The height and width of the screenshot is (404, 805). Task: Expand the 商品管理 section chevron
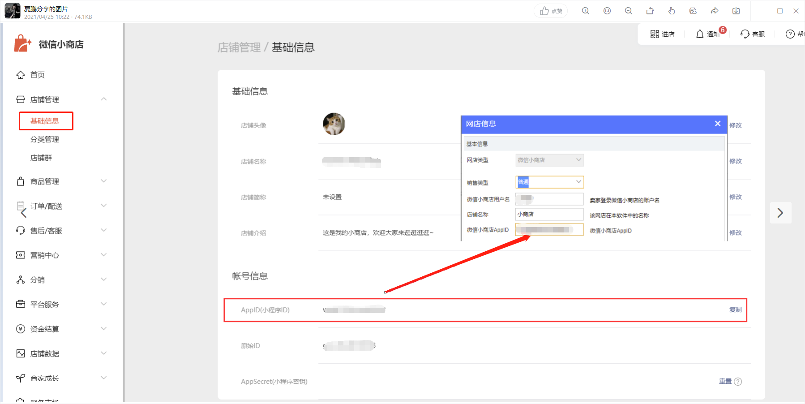click(x=104, y=181)
